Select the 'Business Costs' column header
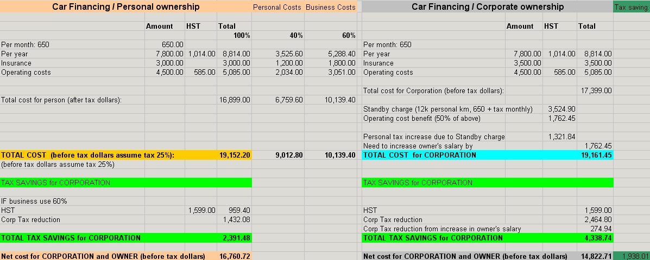The width and height of the screenshot is (650, 260). click(330, 8)
